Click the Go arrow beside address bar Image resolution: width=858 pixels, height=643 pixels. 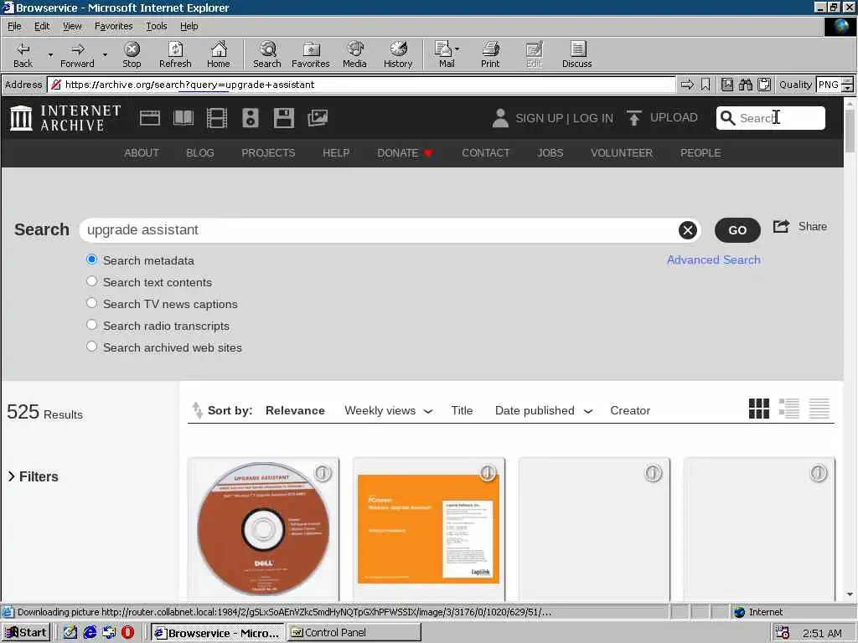(687, 85)
